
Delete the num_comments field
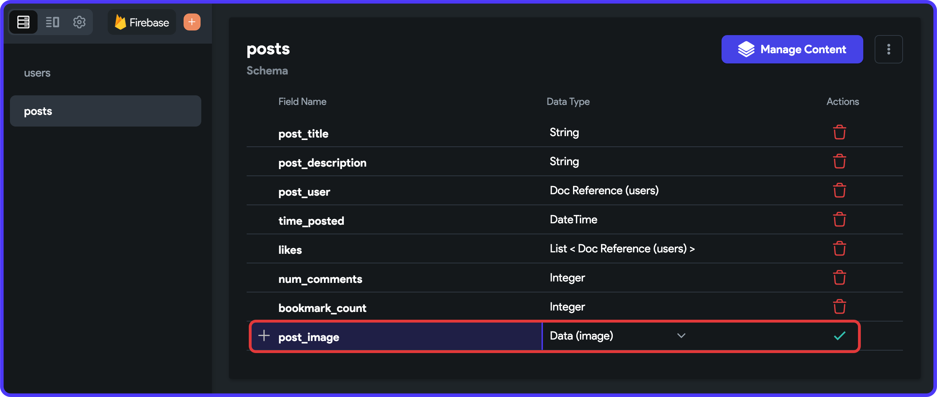pos(839,278)
